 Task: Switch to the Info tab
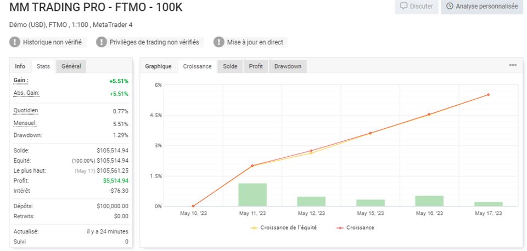coord(20,66)
